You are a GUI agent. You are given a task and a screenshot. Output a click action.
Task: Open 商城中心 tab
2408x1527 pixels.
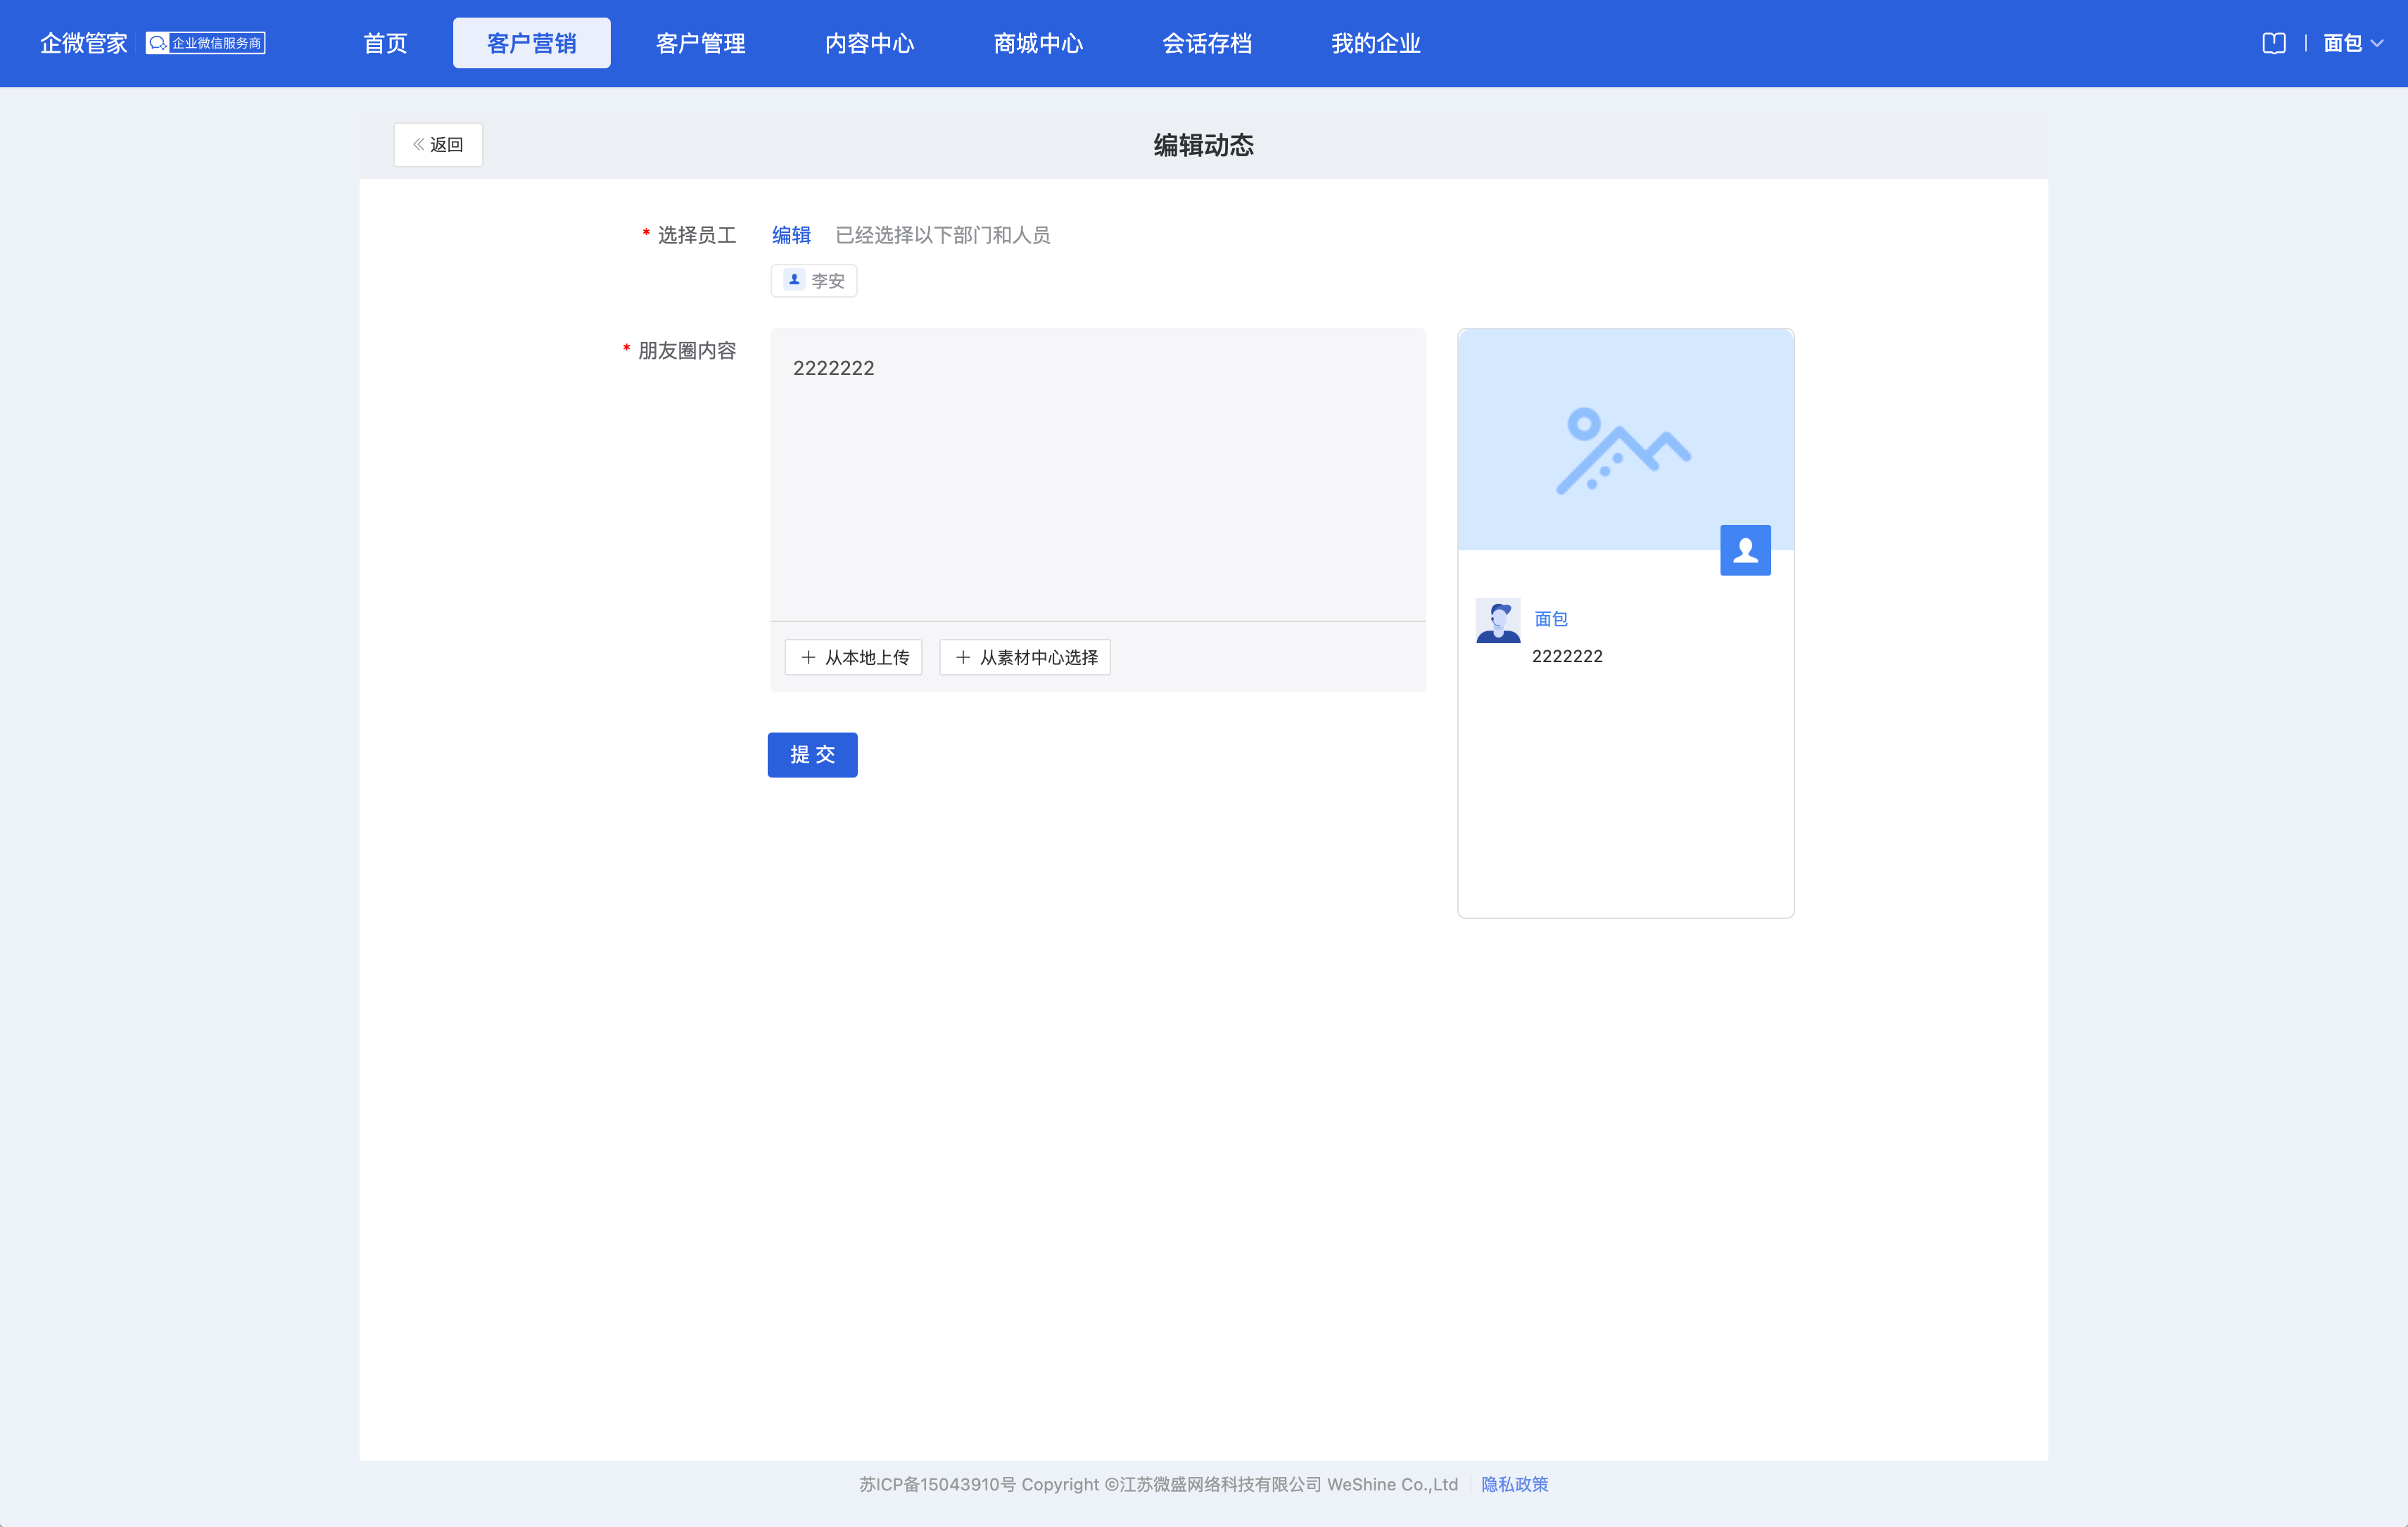(1038, 43)
